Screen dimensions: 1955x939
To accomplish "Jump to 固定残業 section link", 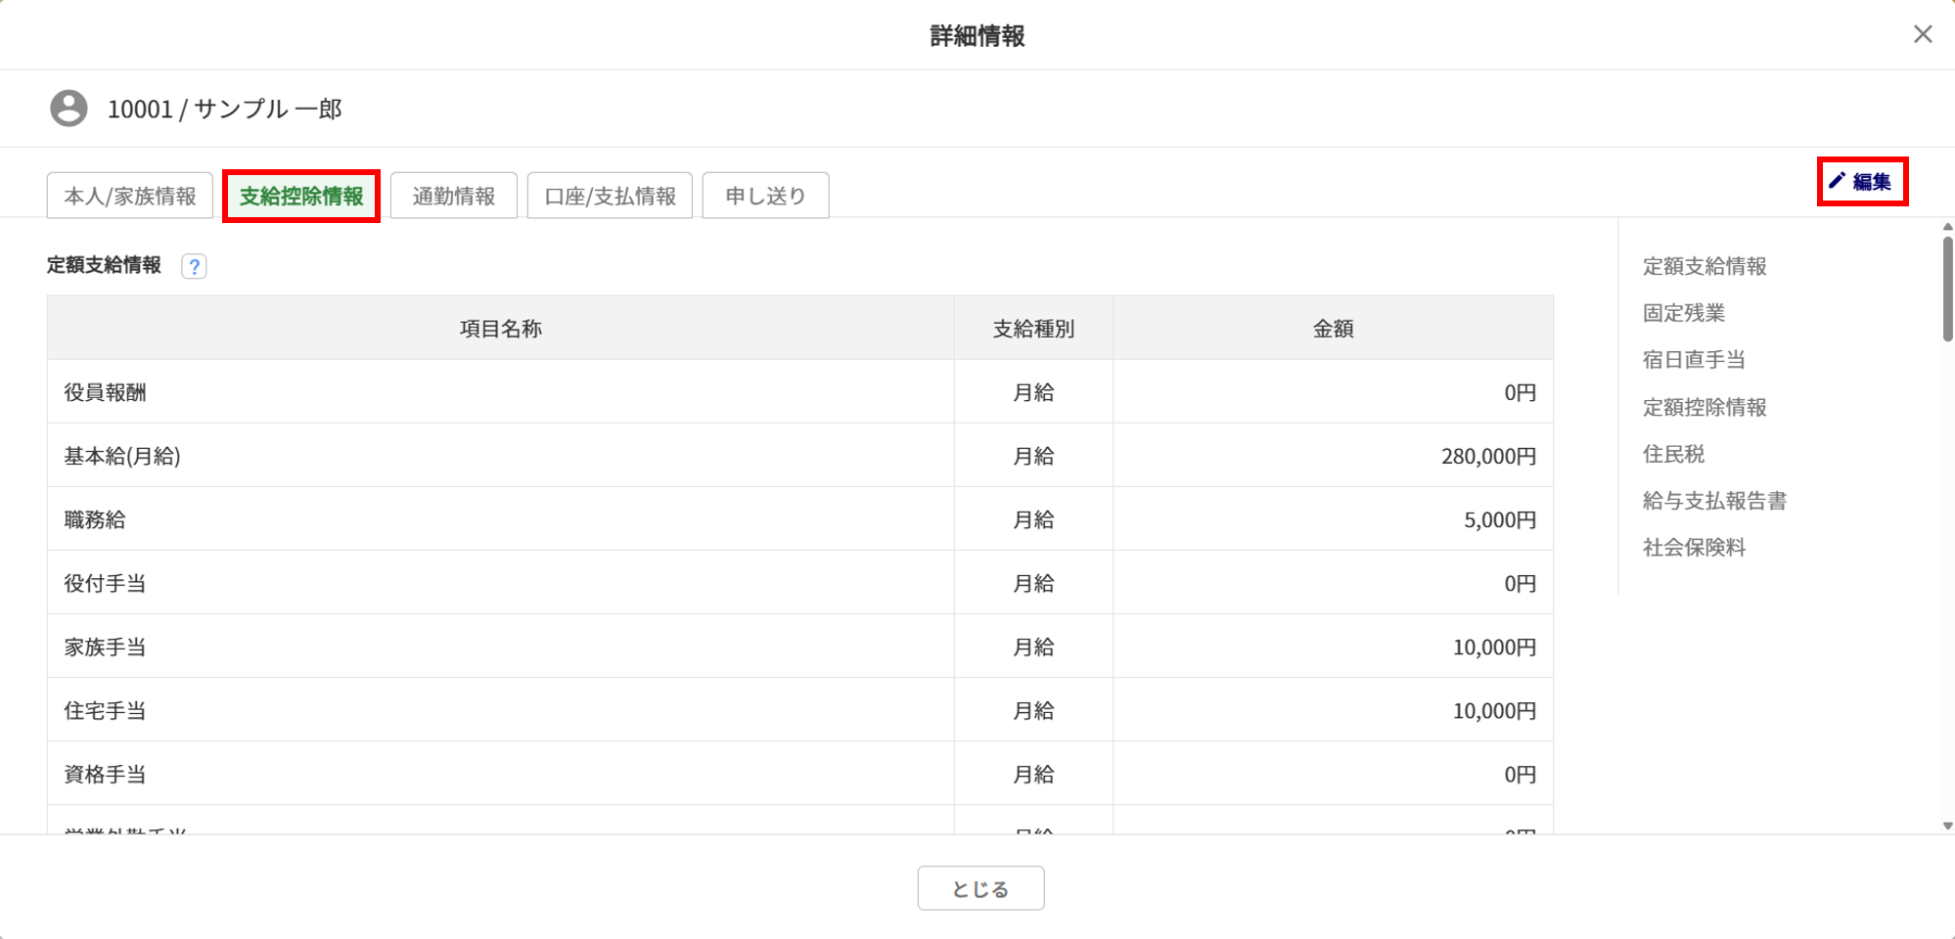I will (x=1683, y=313).
